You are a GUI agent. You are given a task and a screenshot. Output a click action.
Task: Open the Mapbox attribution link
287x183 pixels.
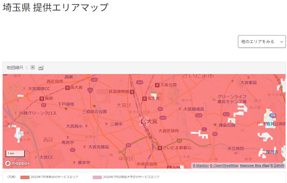tap(200, 166)
